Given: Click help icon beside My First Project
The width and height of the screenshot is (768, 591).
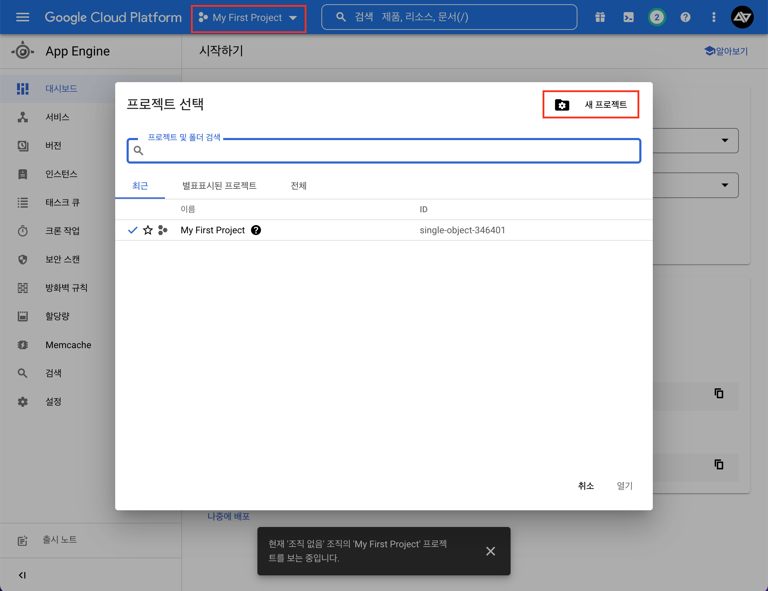Looking at the screenshot, I should coord(256,230).
